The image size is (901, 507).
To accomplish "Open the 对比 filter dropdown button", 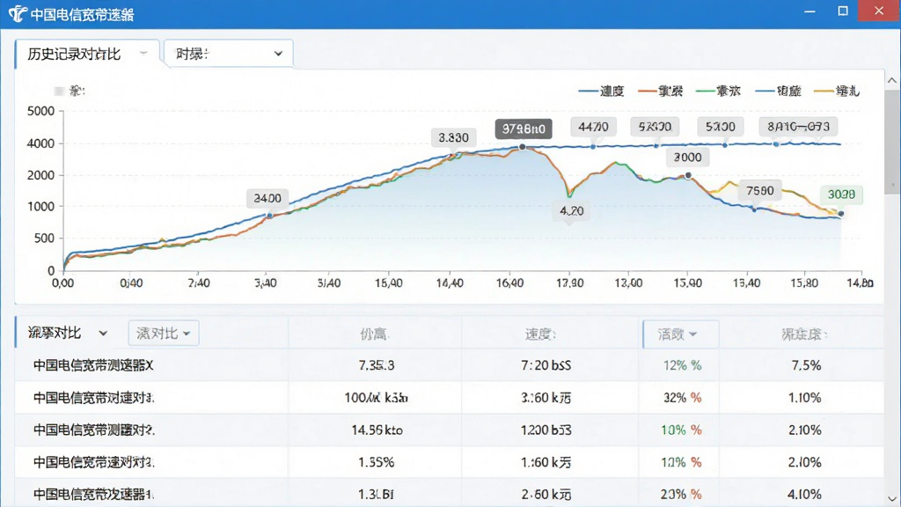I will click(x=163, y=334).
